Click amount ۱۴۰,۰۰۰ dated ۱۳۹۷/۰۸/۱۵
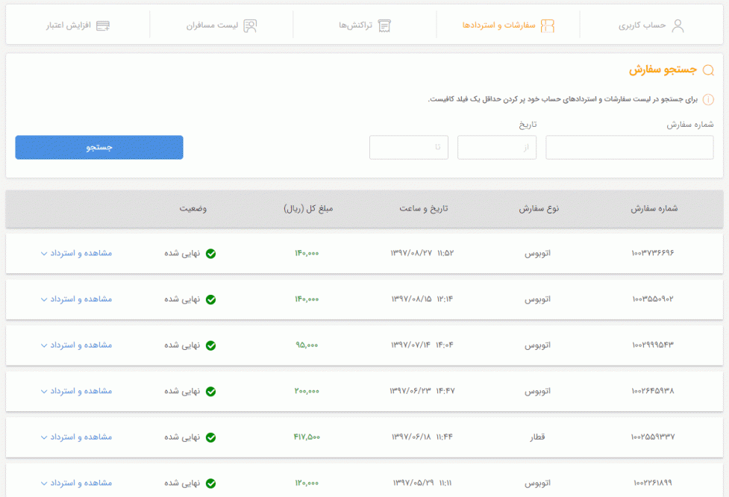 point(307,299)
